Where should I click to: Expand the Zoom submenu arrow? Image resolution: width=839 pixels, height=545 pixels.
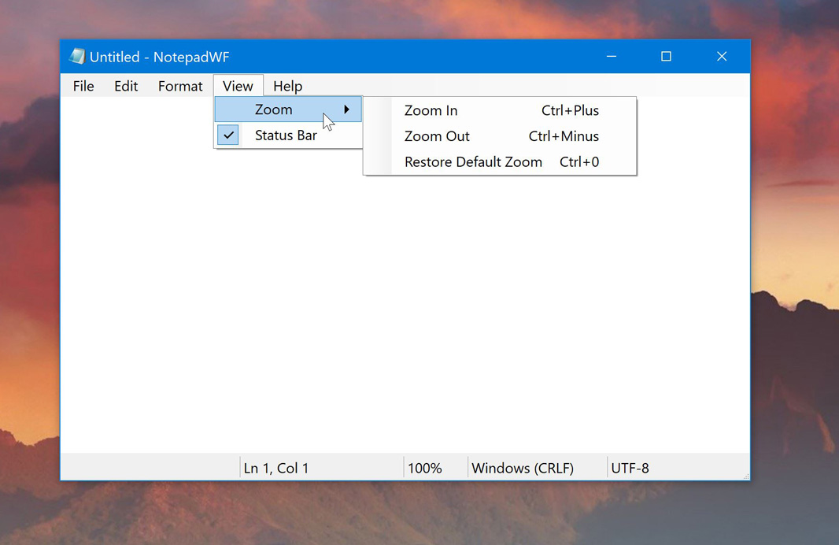pyautogui.click(x=346, y=109)
